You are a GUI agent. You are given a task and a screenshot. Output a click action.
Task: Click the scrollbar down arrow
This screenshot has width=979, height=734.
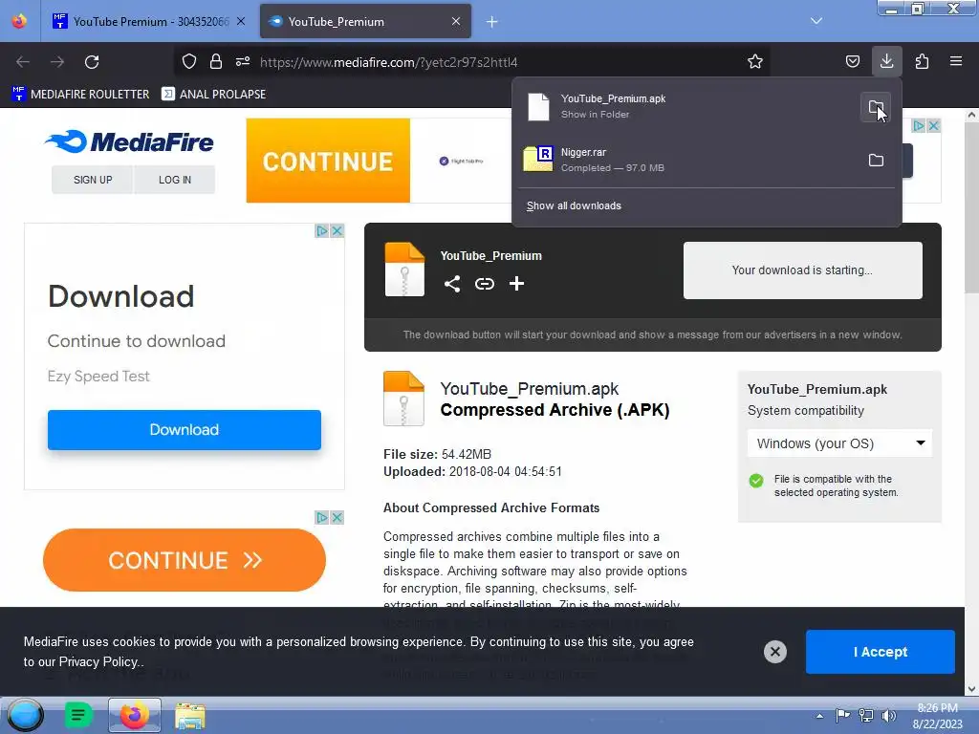click(971, 689)
